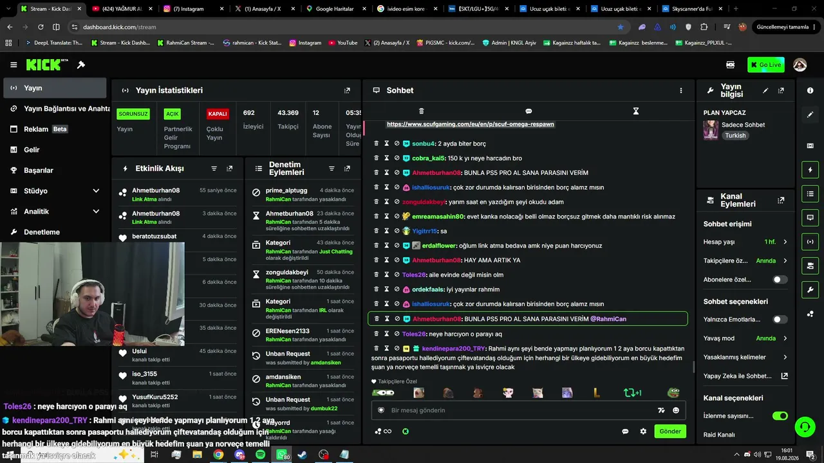Filter the Etkinlik Akışı feed

[214, 168]
